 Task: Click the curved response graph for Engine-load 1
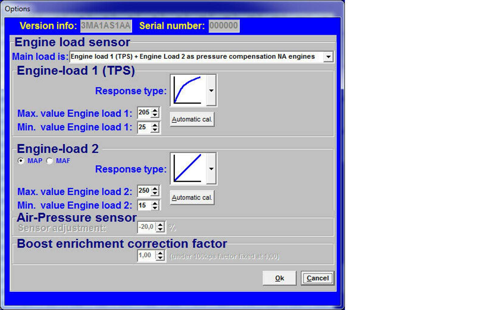[188, 90]
